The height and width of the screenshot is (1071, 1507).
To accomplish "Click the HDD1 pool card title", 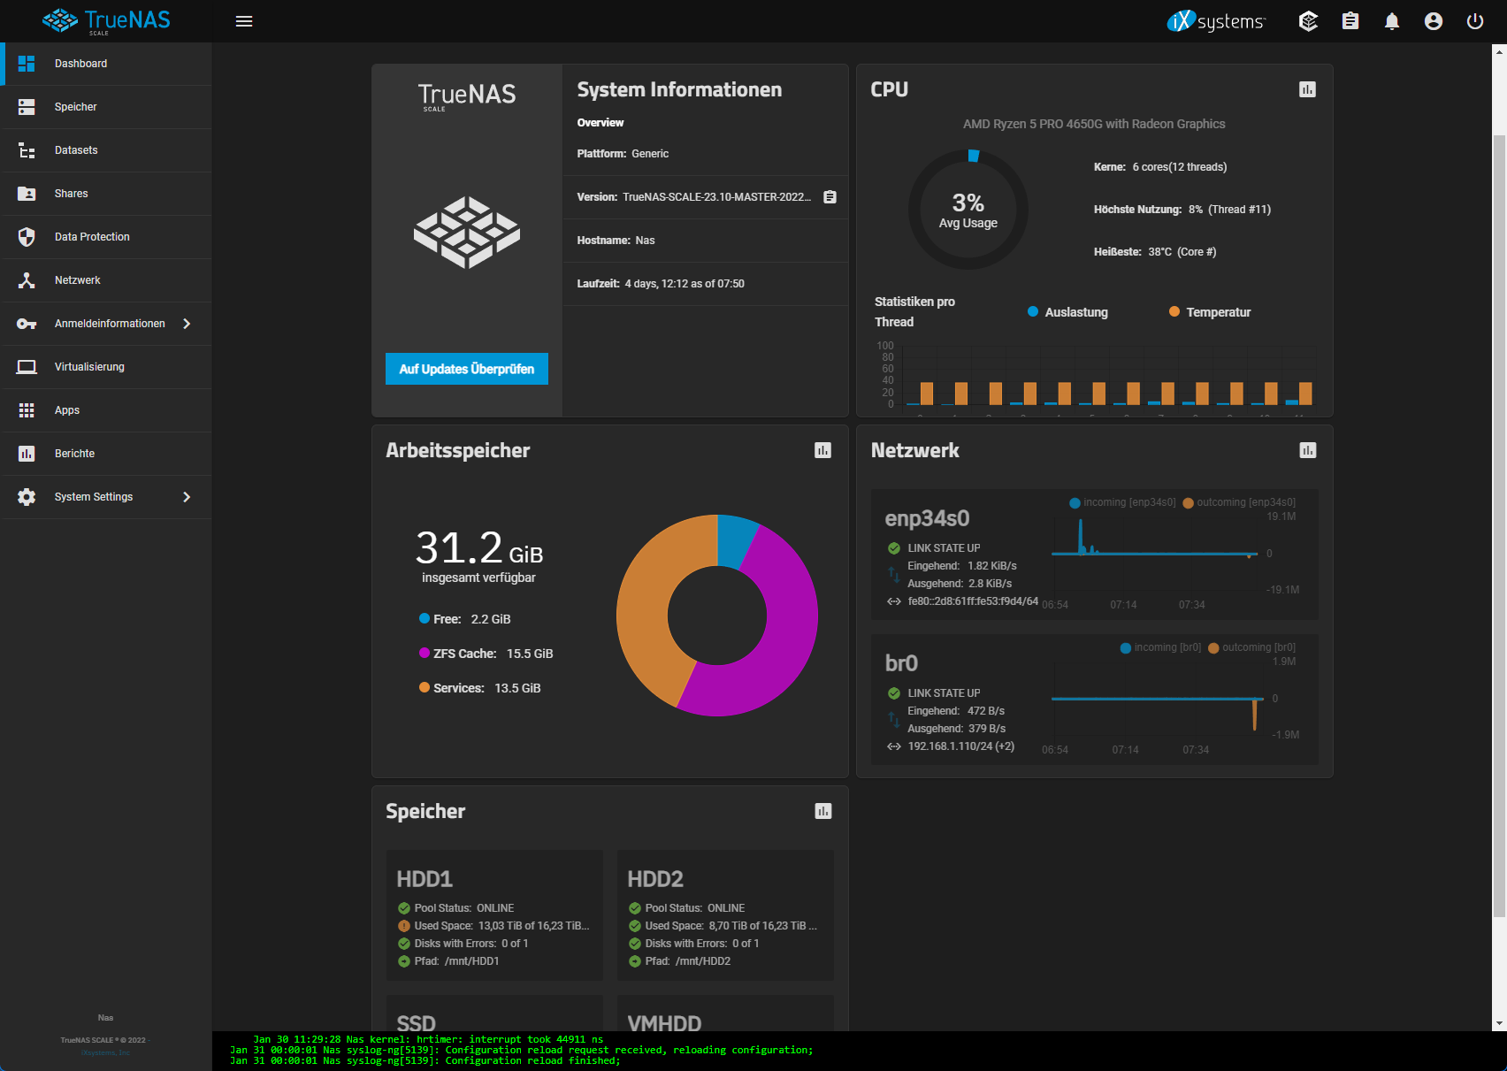I will click(425, 879).
